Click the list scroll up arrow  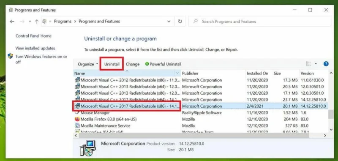331,73
